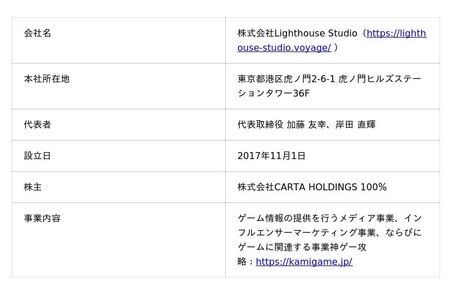Click the 設立日 row label
This screenshot has height=295, width=462.
38,156
